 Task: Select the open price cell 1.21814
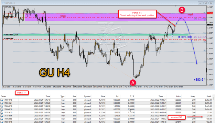[x=102, y=119]
